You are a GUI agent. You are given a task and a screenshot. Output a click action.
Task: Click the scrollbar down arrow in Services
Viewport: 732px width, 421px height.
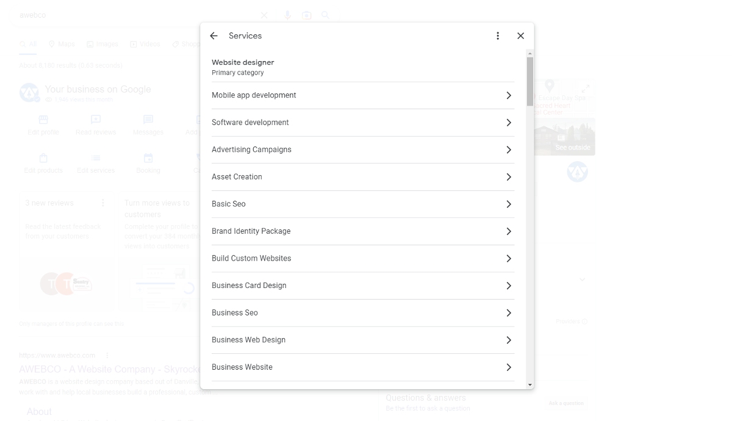point(530,385)
